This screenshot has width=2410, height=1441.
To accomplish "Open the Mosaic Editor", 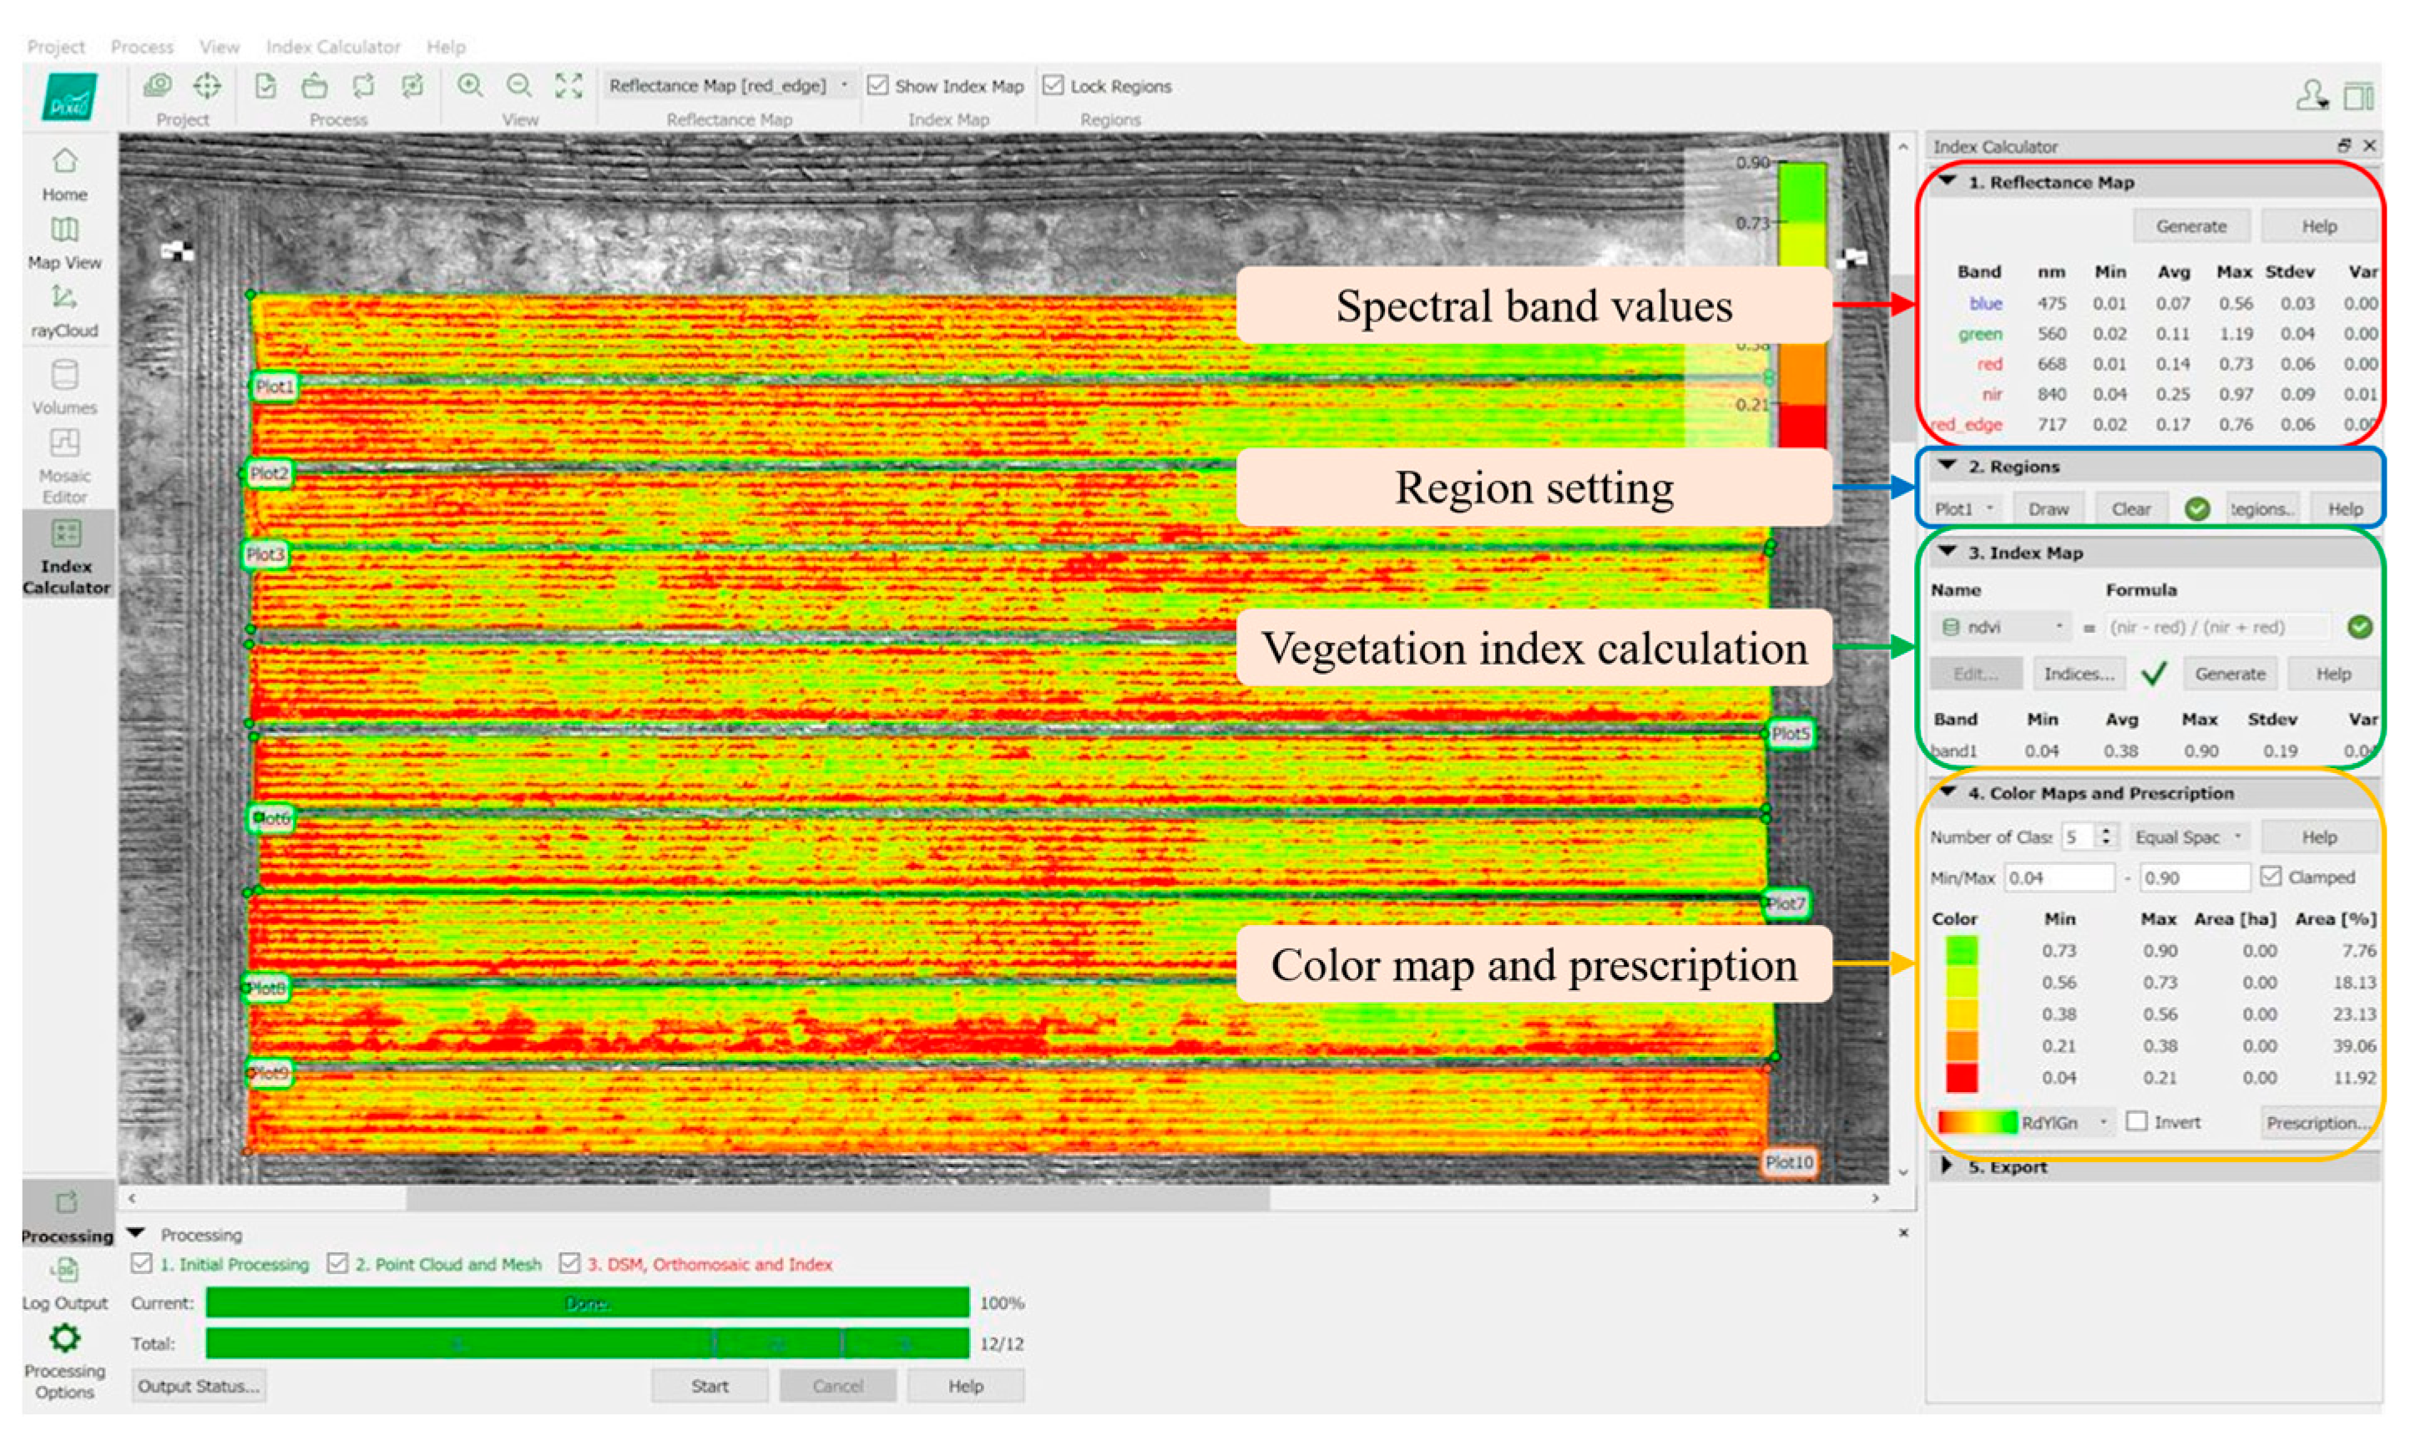I will [64, 466].
